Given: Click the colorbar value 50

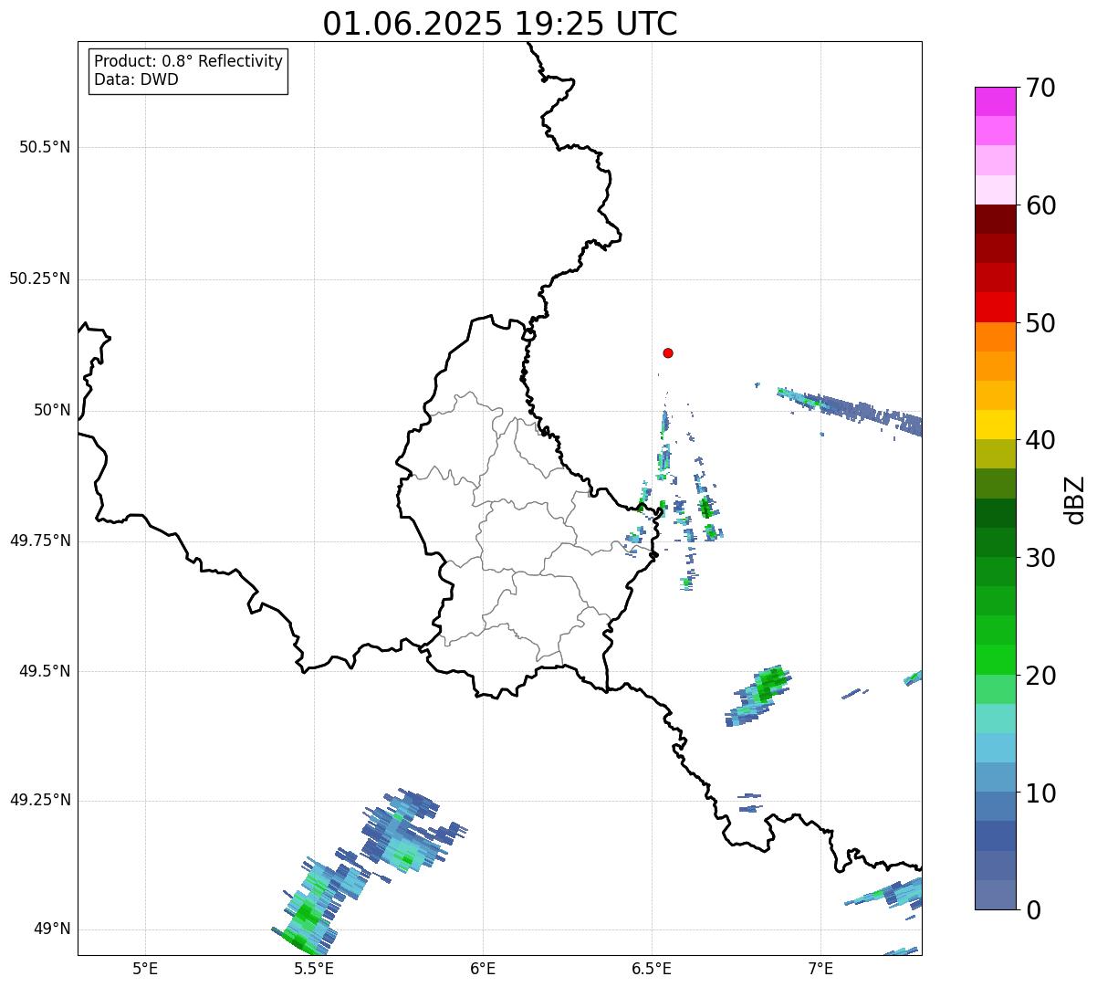Looking at the screenshot, I should tap(1040, 323).
